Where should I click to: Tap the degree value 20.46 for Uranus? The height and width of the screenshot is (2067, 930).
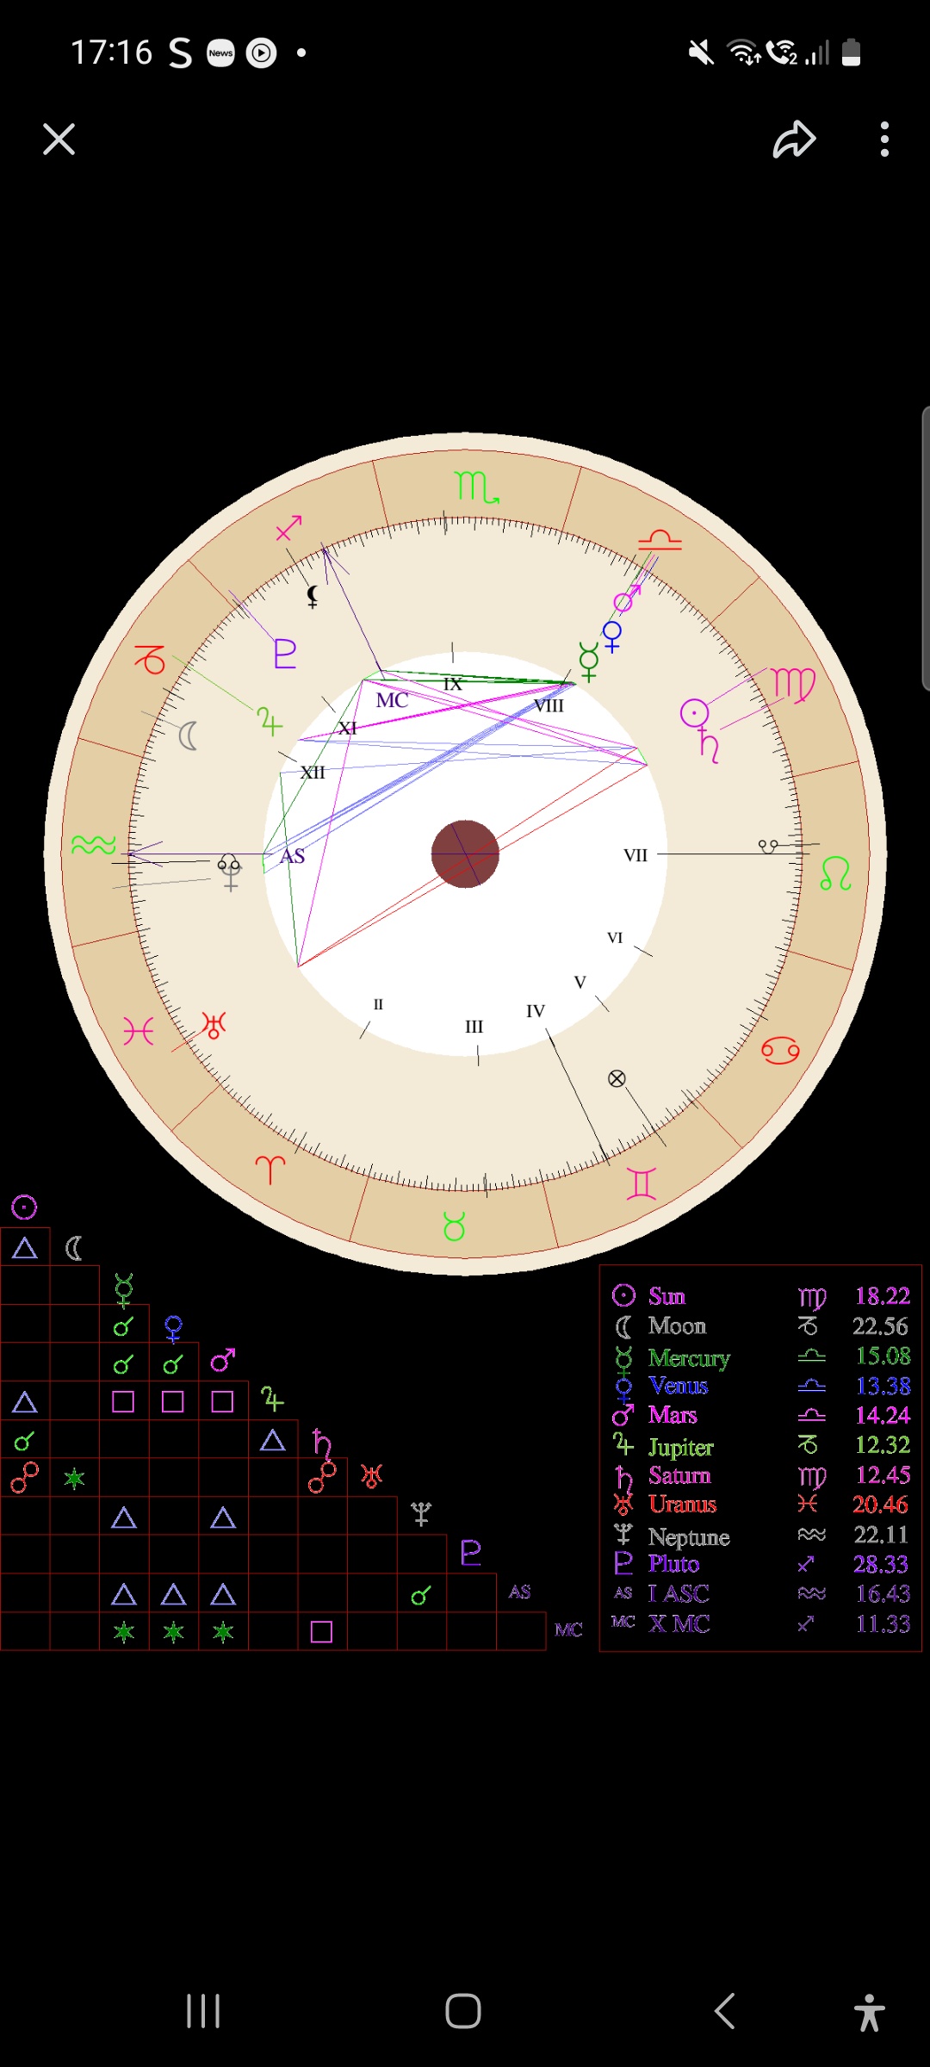(x=880, y=1505)
